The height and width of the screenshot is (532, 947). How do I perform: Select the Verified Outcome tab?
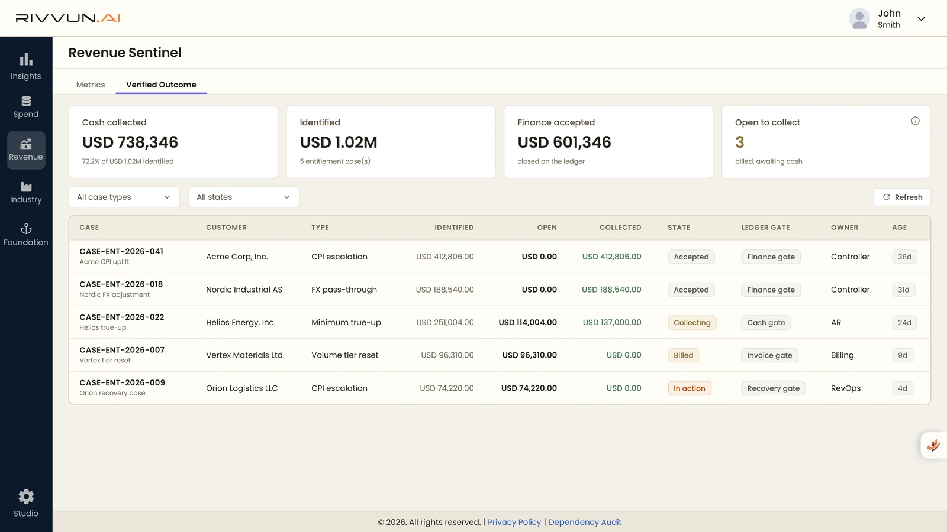click(x=161, y=85)
